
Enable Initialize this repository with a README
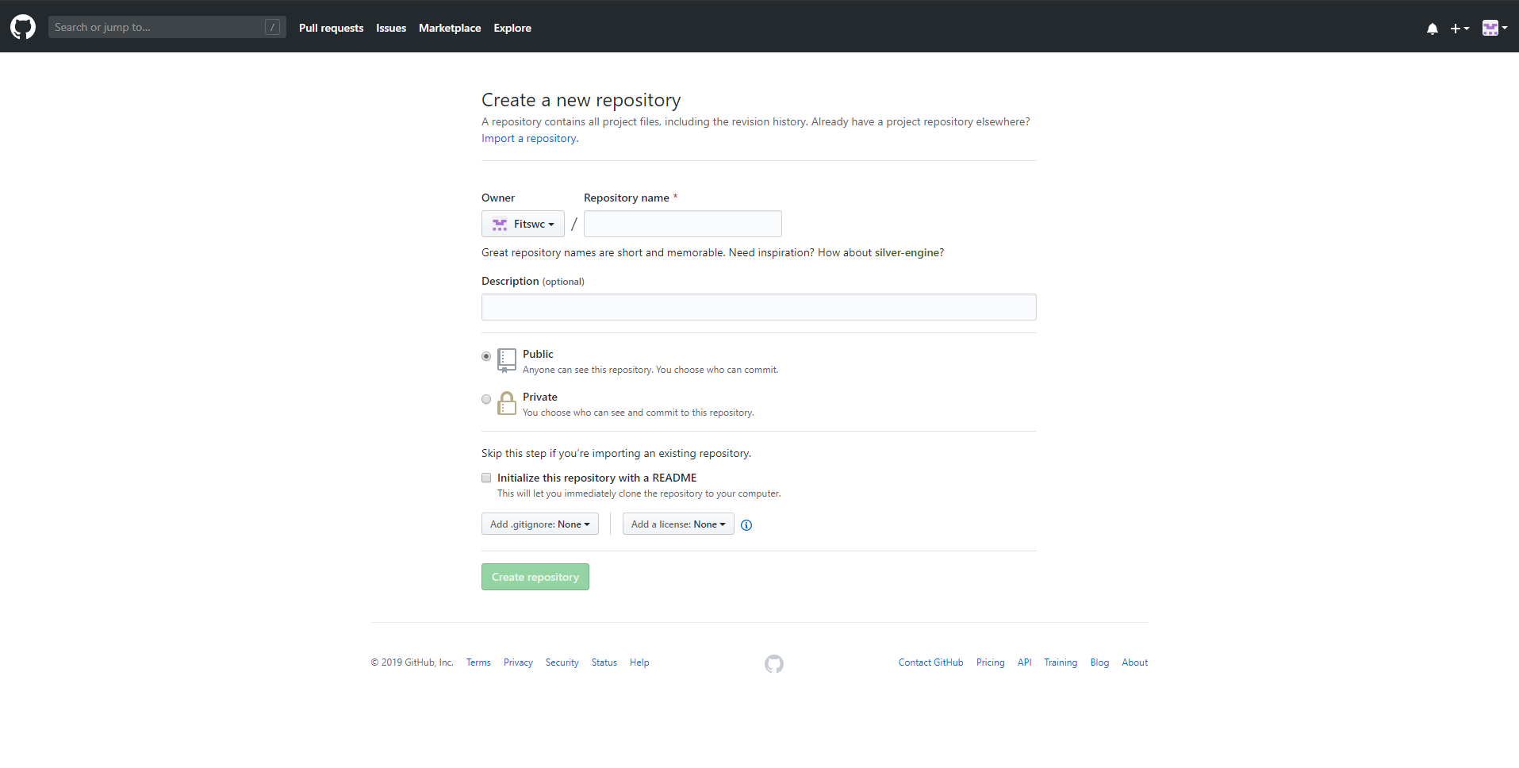click(x=486, y=478)
